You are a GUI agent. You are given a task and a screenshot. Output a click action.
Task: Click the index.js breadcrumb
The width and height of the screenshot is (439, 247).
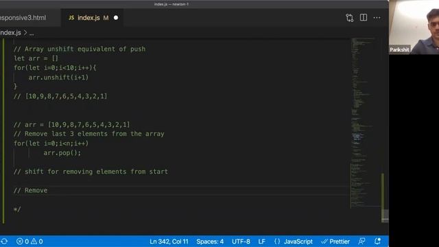click(11, 33)
